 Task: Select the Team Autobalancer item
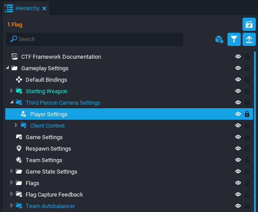point(50,206)
